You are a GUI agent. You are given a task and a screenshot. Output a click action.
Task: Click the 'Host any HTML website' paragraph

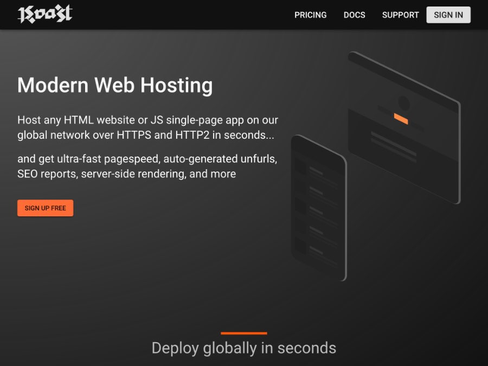[x=147, y=127]
